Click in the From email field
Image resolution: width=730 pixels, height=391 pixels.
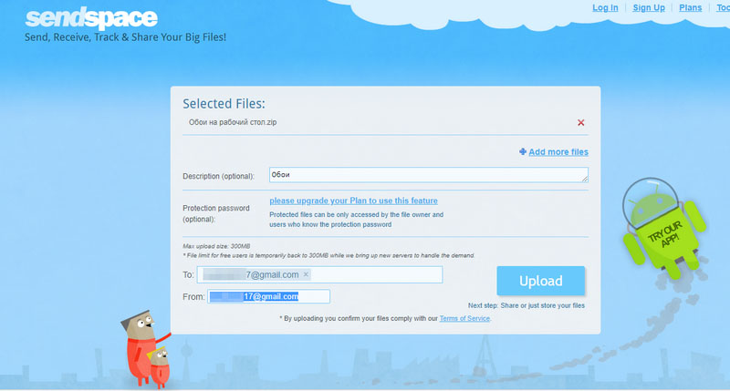(268, 296)
